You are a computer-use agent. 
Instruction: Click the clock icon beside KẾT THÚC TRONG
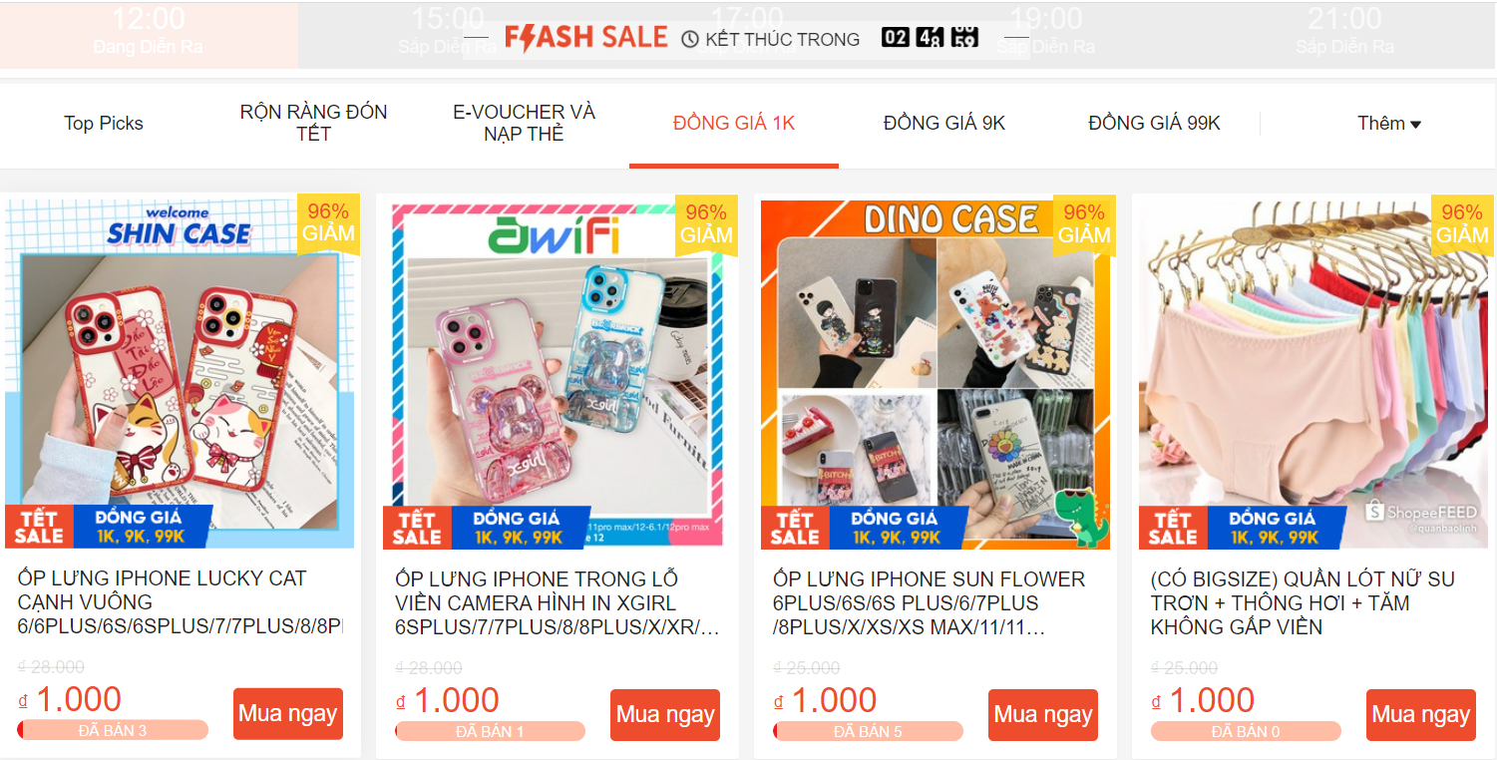coord(690,39)
